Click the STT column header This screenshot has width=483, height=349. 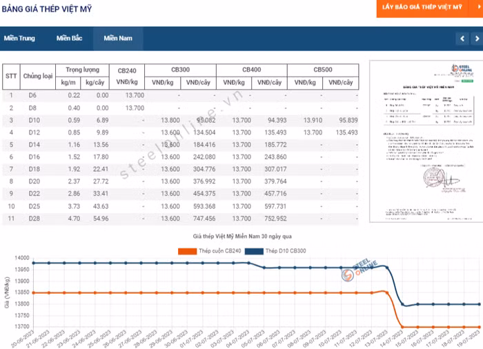(11, 76)
